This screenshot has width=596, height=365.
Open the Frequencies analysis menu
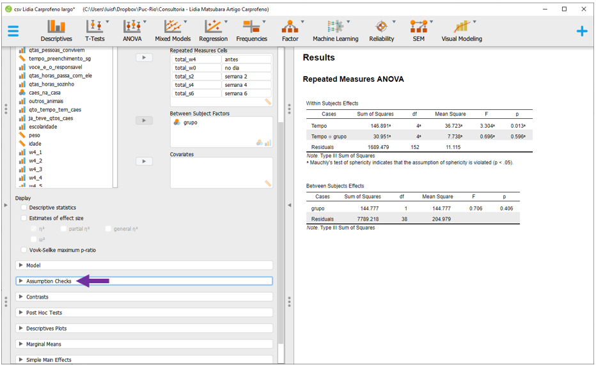251,30
